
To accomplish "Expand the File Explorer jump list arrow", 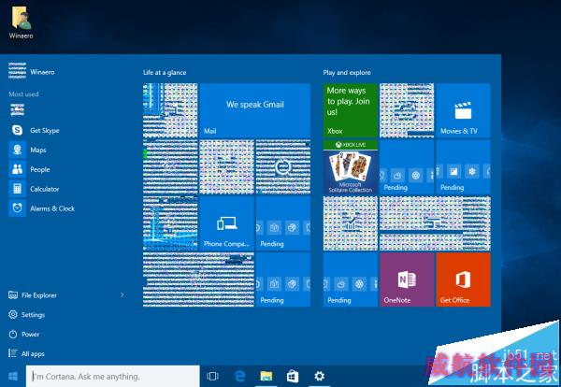I will [122, 295].
